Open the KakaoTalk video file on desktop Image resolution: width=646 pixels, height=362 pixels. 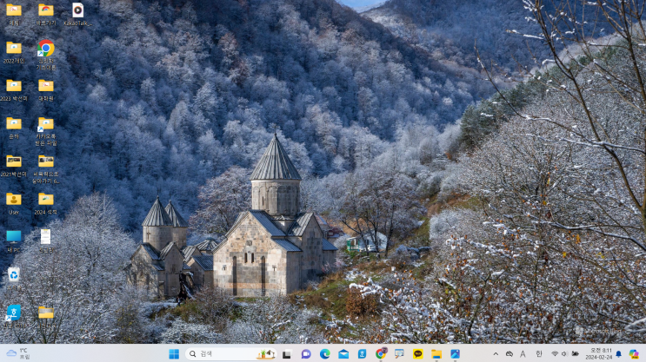pyautogui.click(x=77, y=15)
